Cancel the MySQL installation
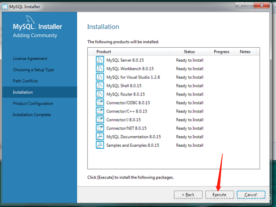Image resolution: width=276 pixels, height=207 pixels. 251,195
